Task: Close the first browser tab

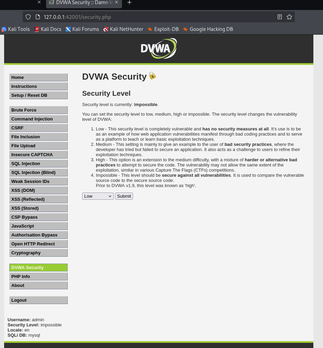Action: [39, 2]
